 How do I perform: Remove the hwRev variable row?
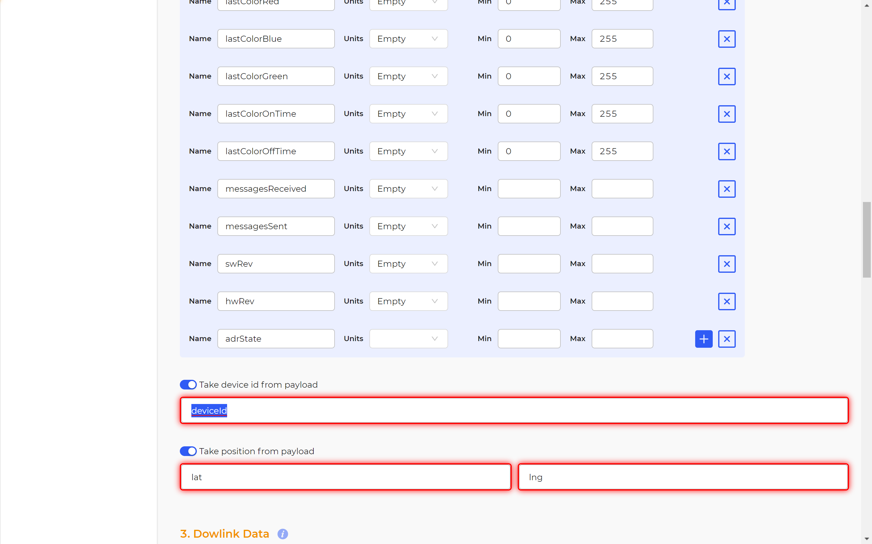coord(726,301)
